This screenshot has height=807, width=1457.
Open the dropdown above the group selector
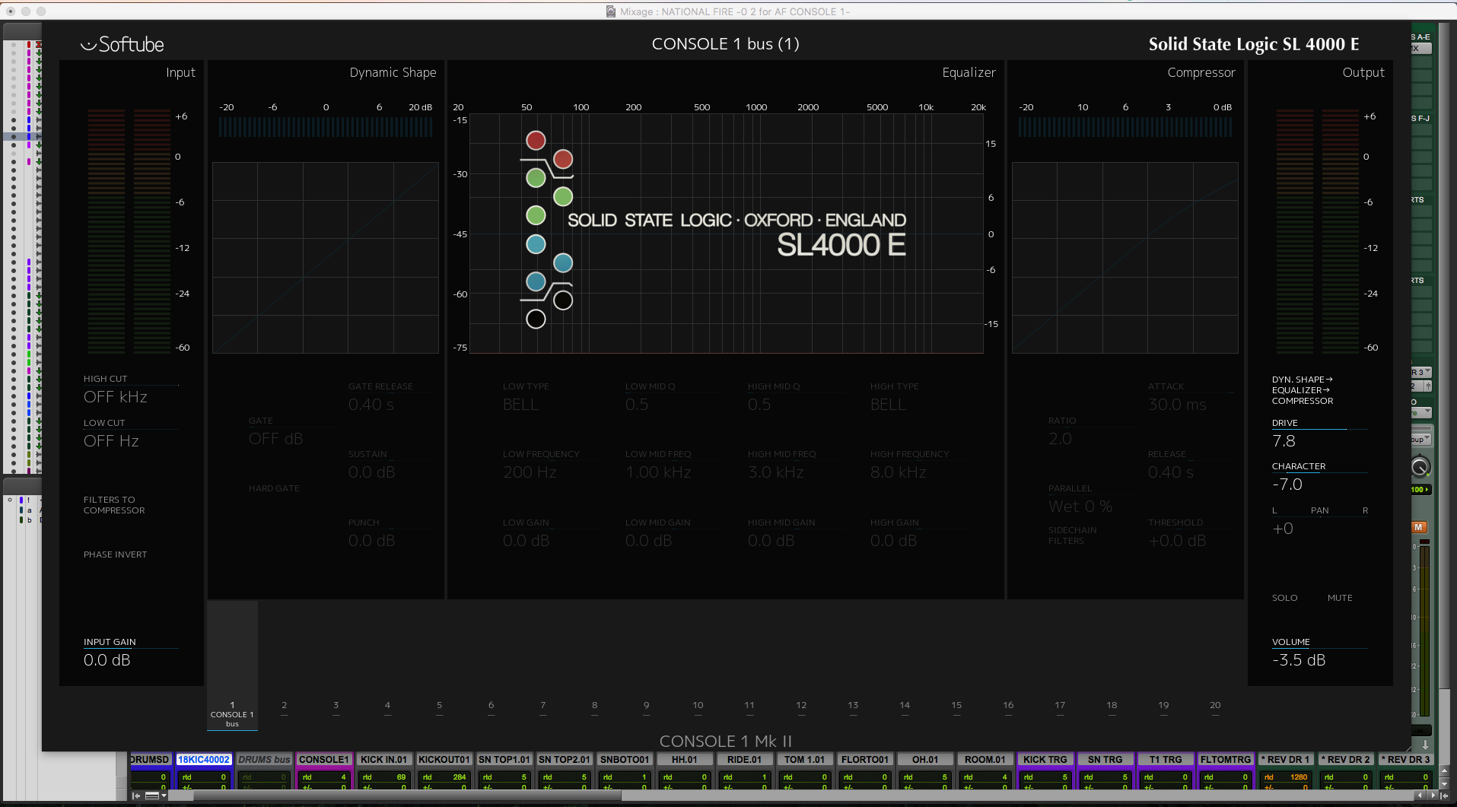click(1421, 412)
